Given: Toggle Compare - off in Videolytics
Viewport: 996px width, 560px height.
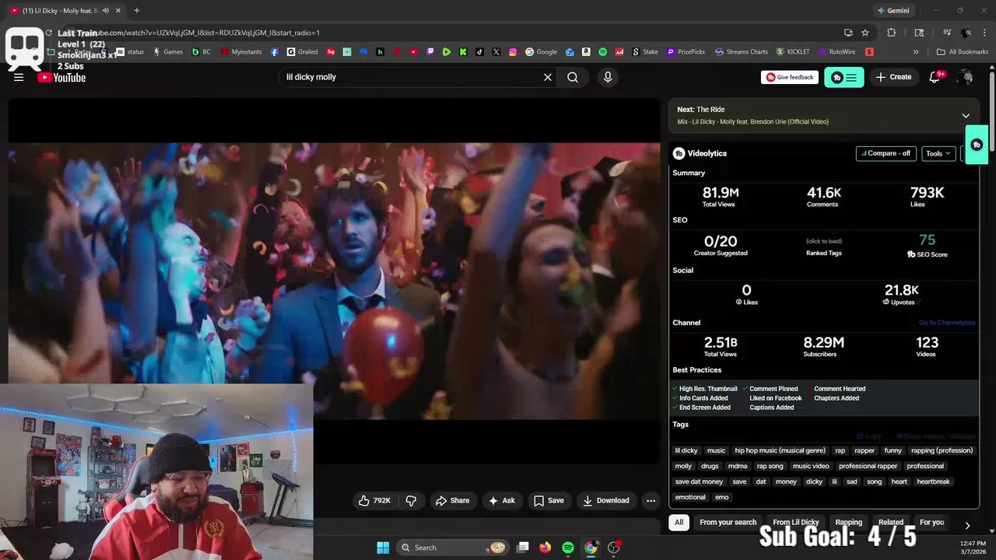Looking at the screenshot, I should (x=886, y=153).
